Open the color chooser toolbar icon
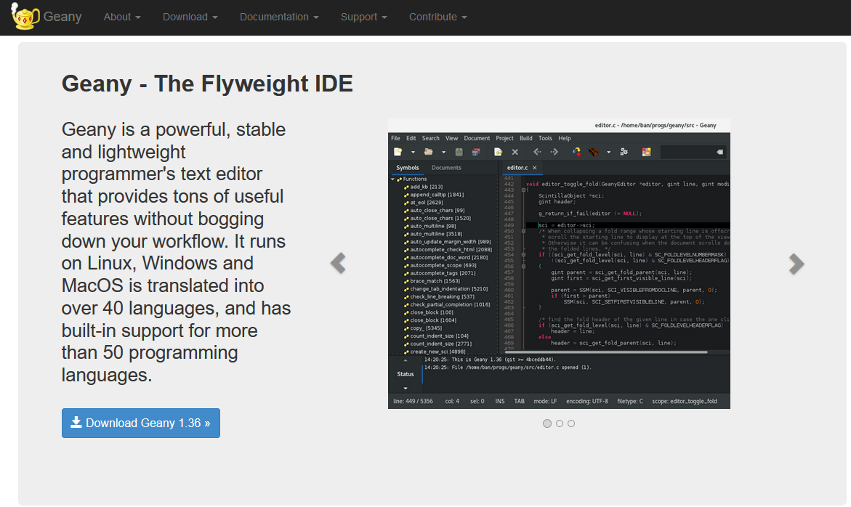Screen dimensions: 851x507 tap(645, 152)
